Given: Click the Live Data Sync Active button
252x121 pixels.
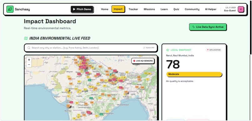Looking at the screenshot, I should (x=208, y=27).
